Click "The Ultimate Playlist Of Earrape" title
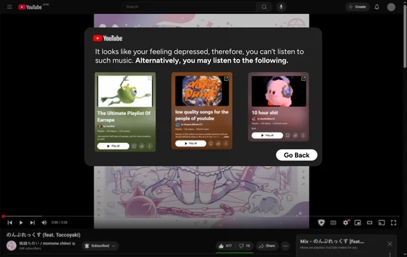The width and height of the screenshot is (407, 257). 124,116
